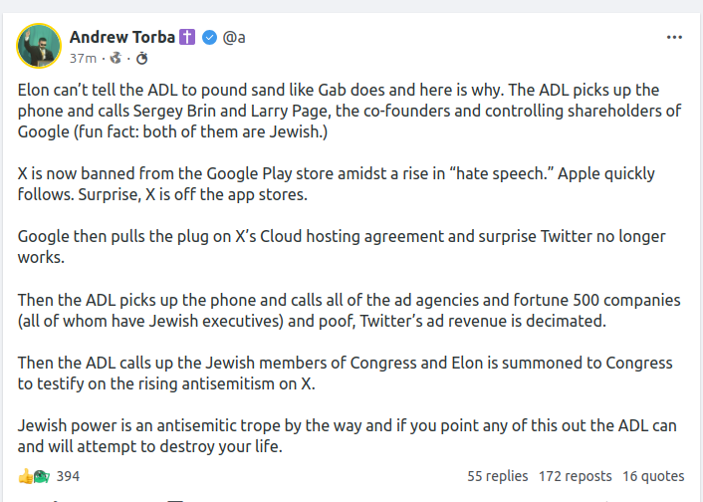Open the 37m post timestamp

[x=82, y=59]
